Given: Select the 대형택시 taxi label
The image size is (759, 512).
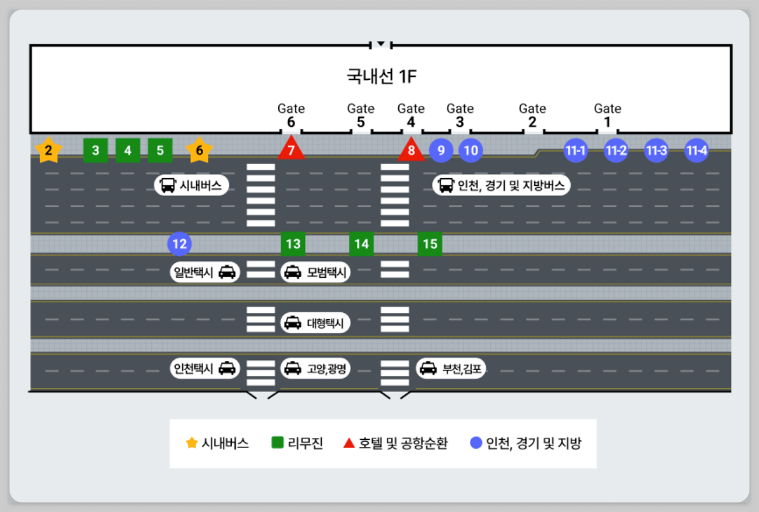Looking at the screenshot, I should point(315,323).
